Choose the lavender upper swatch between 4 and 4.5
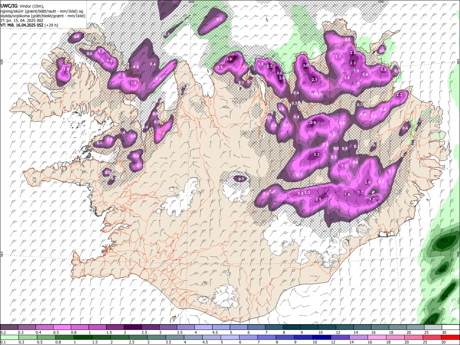 (203, 327)
